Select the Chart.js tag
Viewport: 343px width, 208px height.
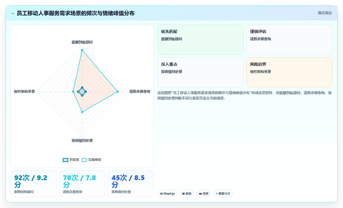point(167,194)
